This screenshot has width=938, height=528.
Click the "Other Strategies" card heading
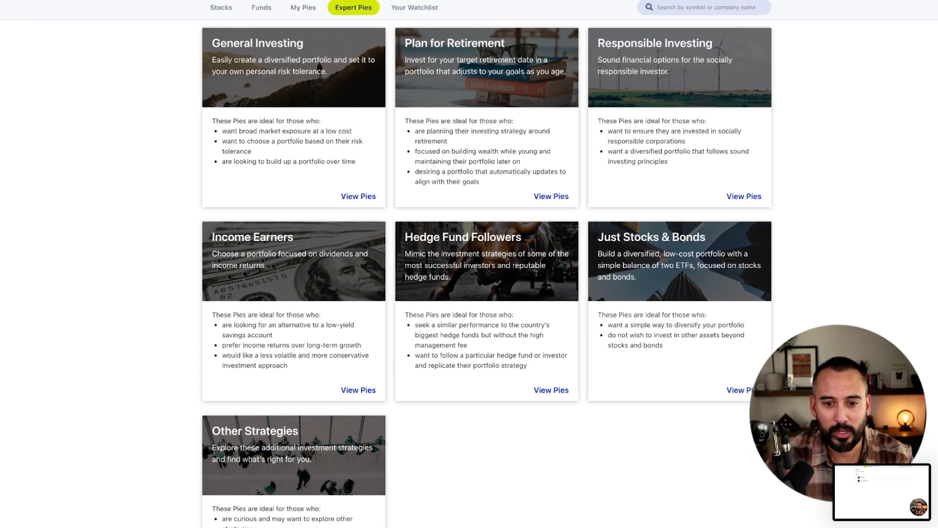tap(255, 431)
